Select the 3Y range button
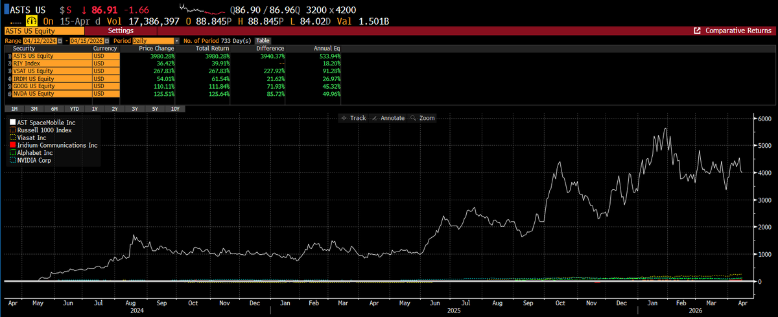Image resolution: width=778 pixels, height=317 pixels. coord(134,108)
